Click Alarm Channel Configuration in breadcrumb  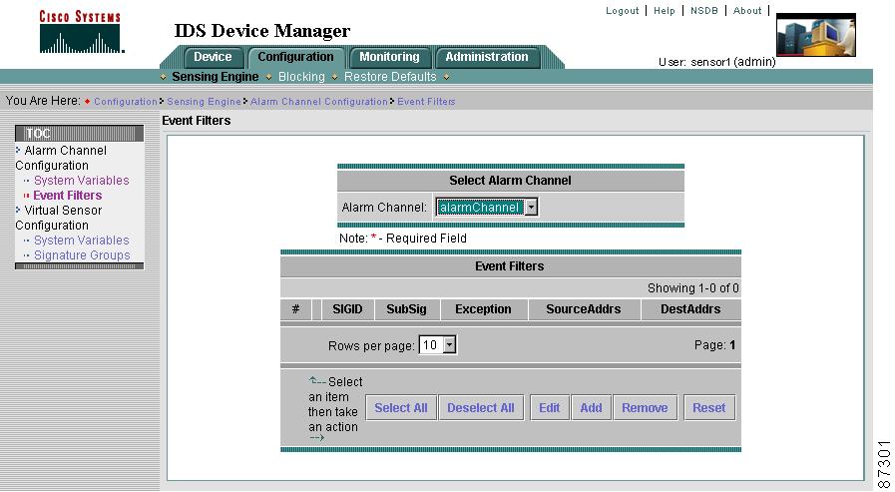click(x=319, y=102)
